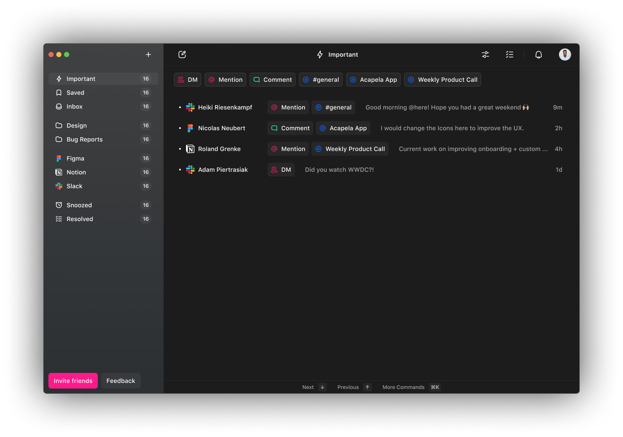Click 'I would change the Icons' preview text

click(x=452, y=128)
